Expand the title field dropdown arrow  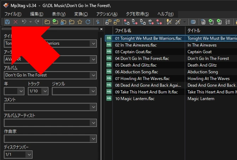coord(93,44)
